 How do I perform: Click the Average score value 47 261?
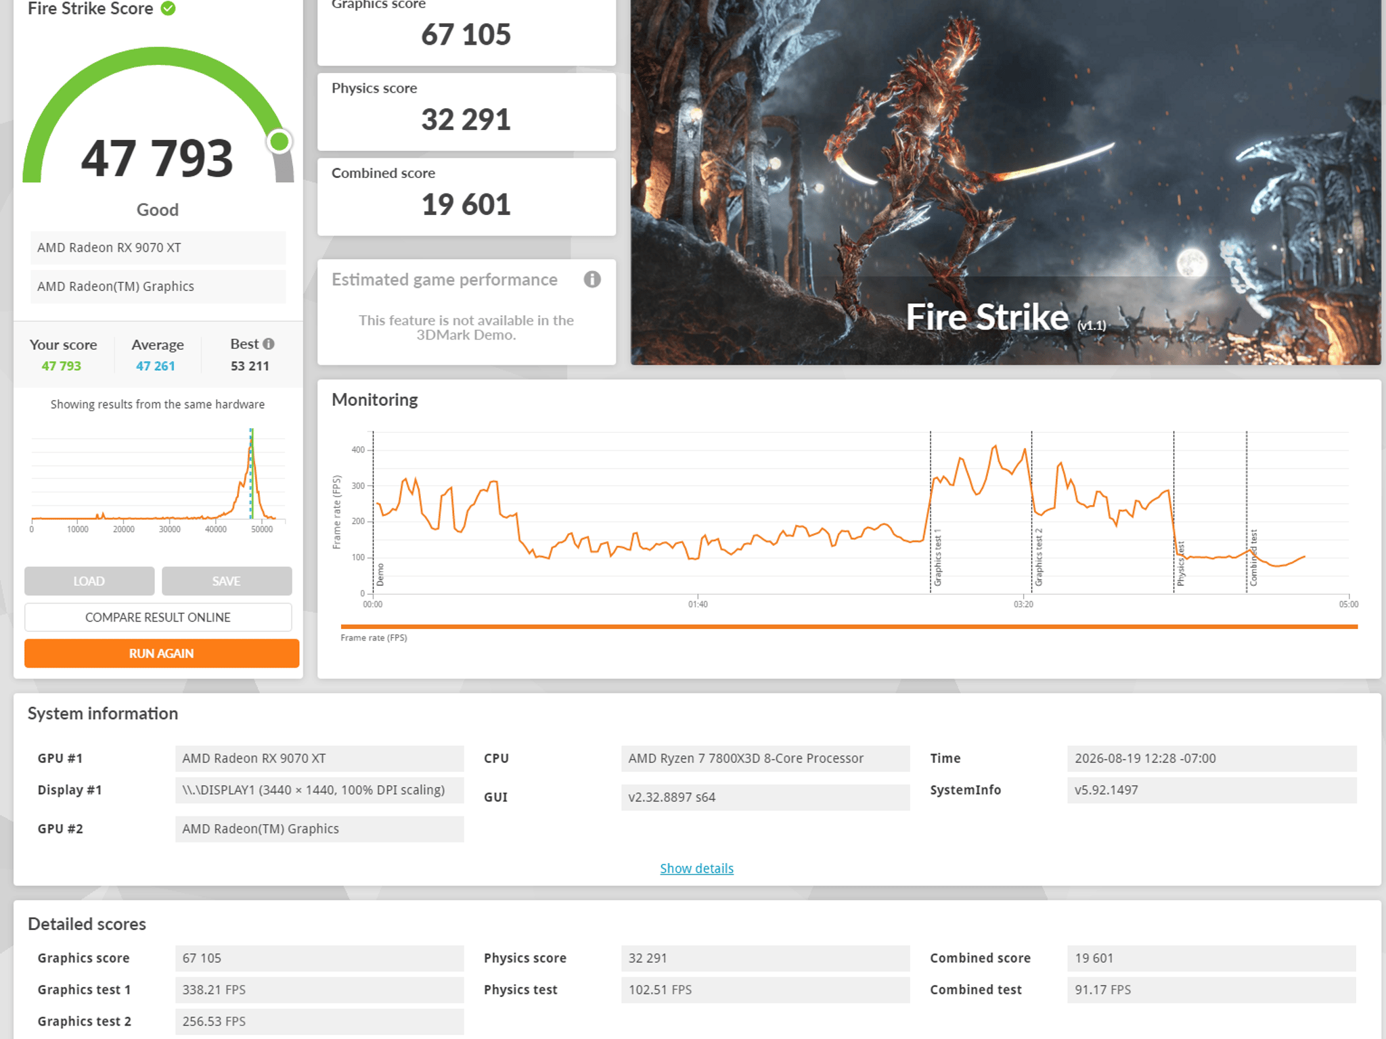coord(155,366)
